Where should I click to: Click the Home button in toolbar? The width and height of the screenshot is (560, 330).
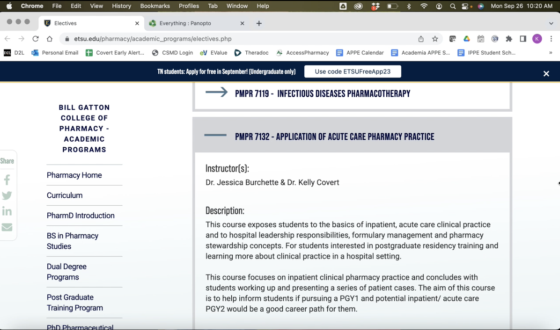pyautogui.click(x=50, y=39)
